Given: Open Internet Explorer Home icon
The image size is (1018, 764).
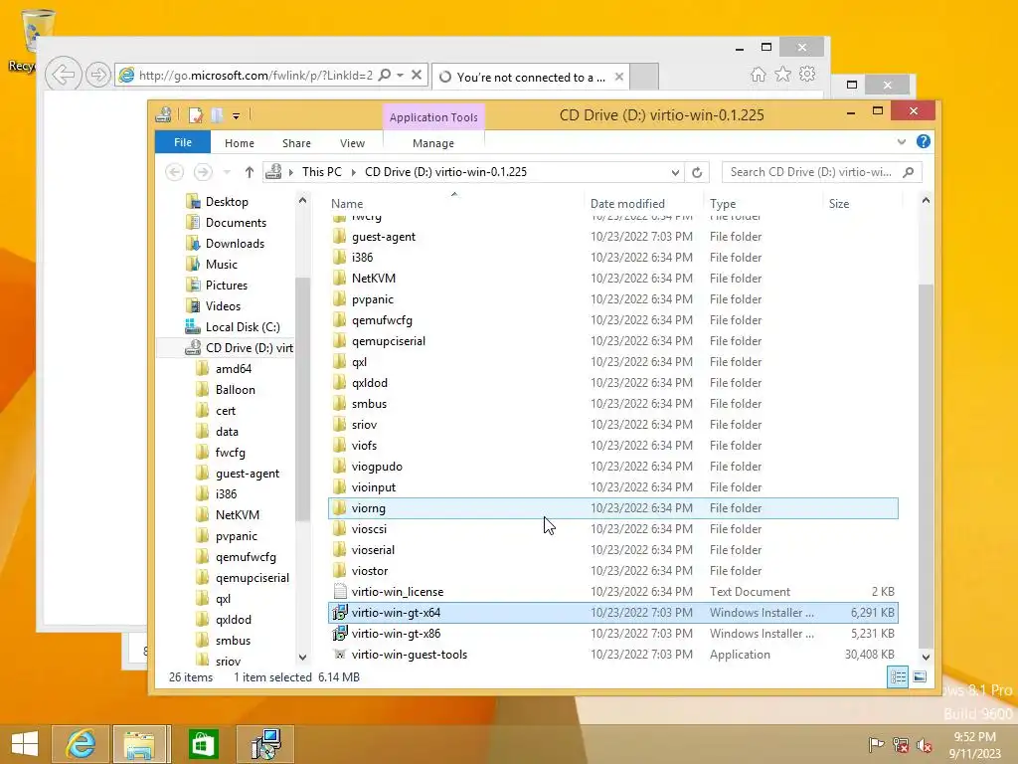Looking at the screenshot, I should 758,74.
